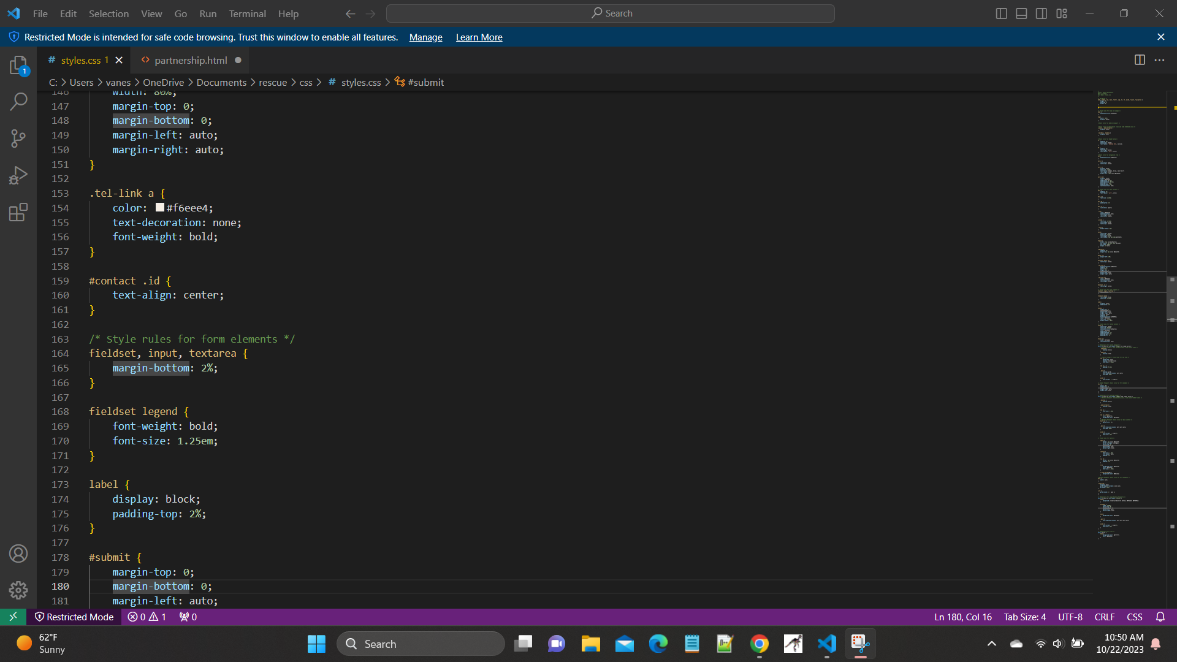
Task: Open the Extensions view
Action: point(18,213)
